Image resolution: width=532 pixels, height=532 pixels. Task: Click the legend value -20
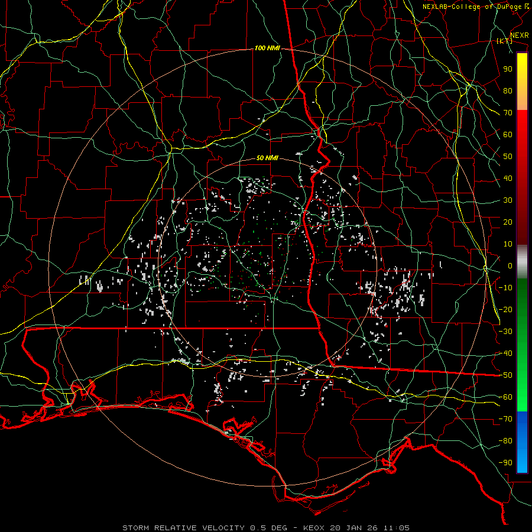[x=505, y=310]
